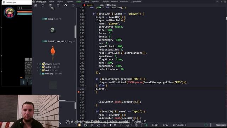Click the sliders status bar icon
Image resolution: width=227 pixels, height=128 pixels.
(92, 125)
